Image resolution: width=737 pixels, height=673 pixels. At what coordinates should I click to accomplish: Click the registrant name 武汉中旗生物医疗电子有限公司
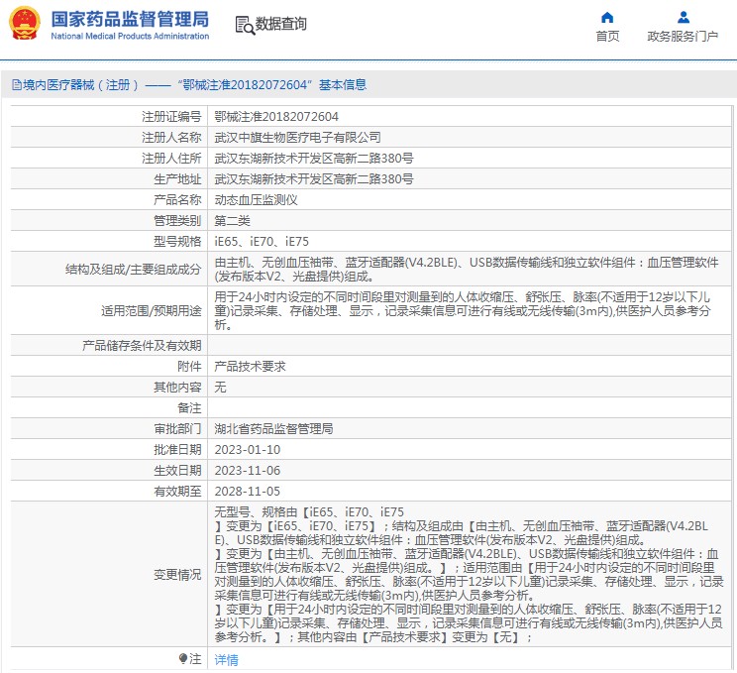297,137
